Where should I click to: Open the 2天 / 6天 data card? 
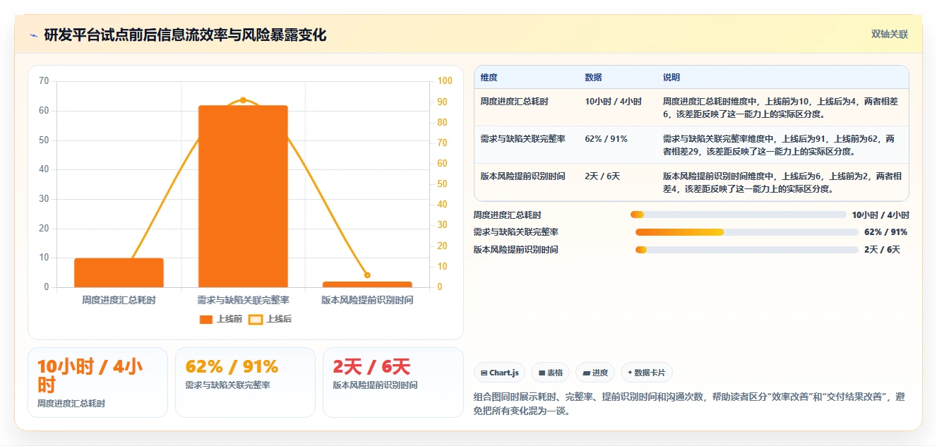(x=393, y=382)
